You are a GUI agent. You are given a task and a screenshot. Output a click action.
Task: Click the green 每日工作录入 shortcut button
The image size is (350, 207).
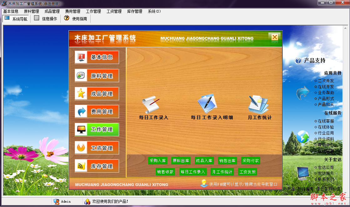(193, 172)
